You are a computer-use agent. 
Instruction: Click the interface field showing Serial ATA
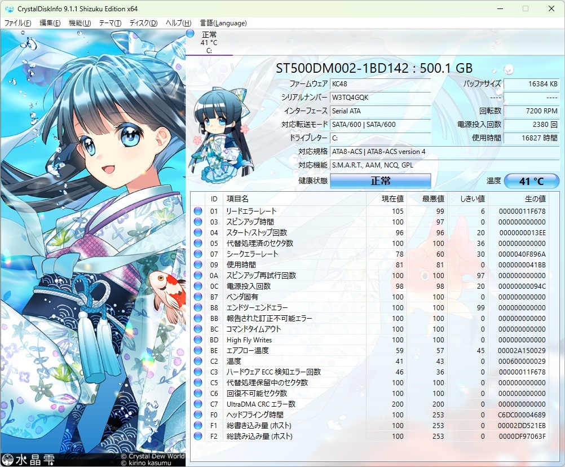[x=381, y=111]
